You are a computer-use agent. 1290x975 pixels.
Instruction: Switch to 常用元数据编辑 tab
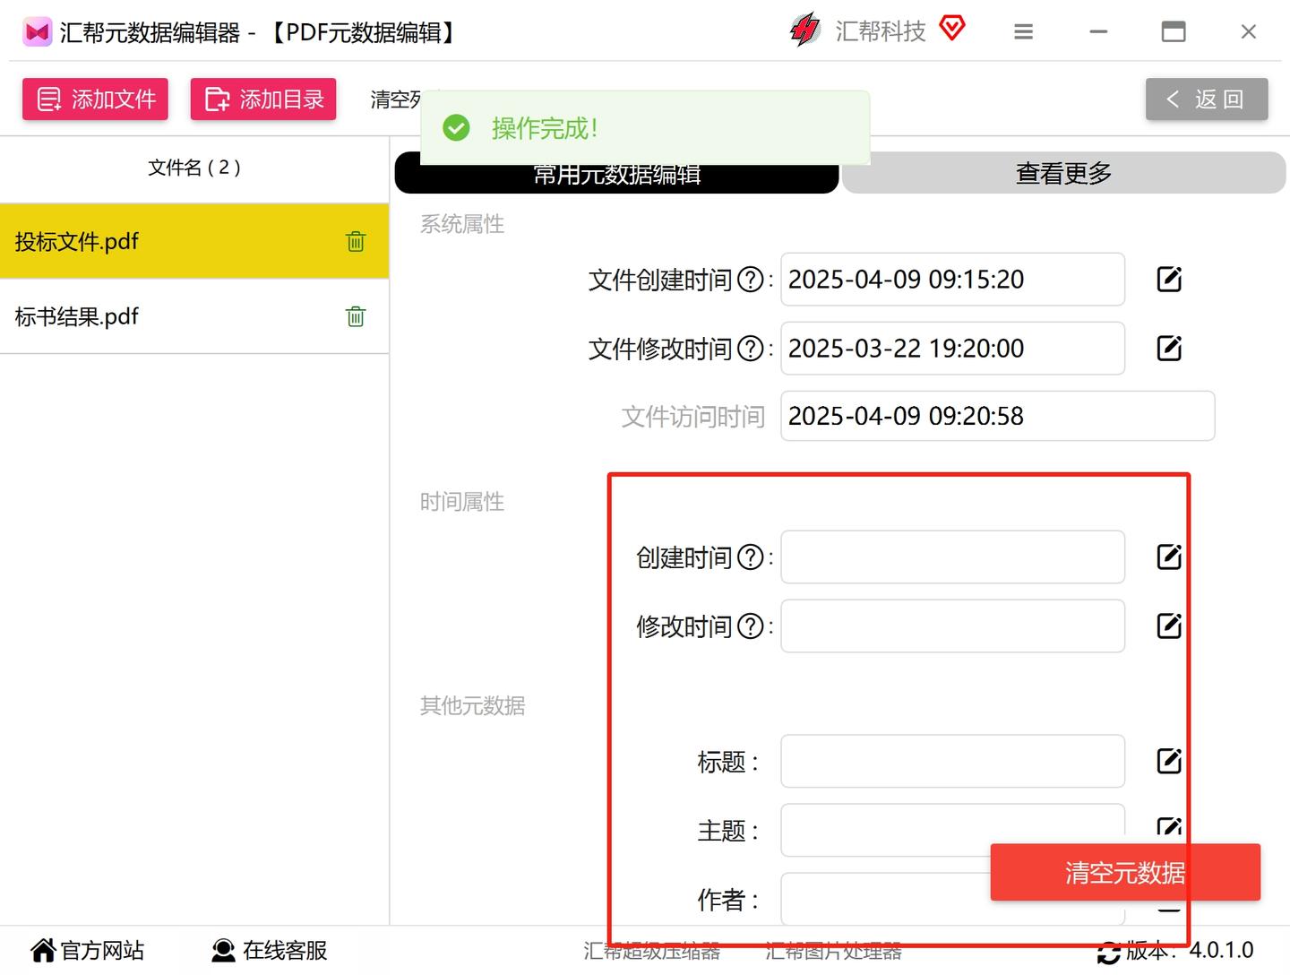(616, 173)
